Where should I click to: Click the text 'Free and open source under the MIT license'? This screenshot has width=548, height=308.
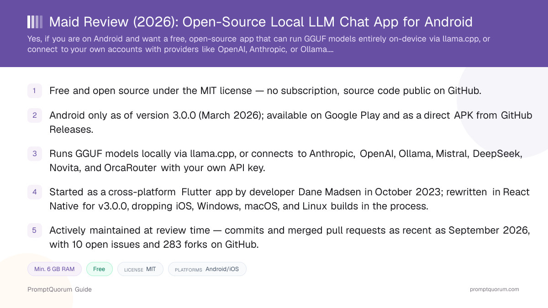pos(151,91)
